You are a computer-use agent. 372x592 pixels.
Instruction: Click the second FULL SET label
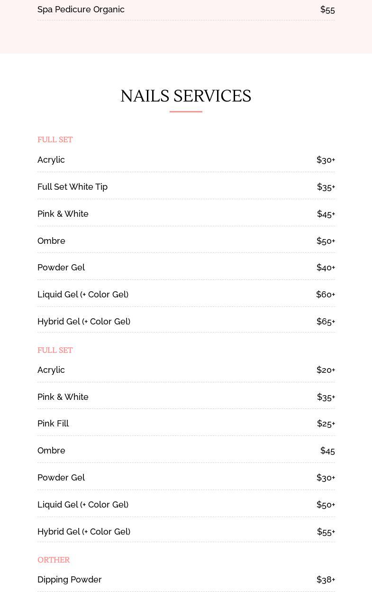(55, 350)
